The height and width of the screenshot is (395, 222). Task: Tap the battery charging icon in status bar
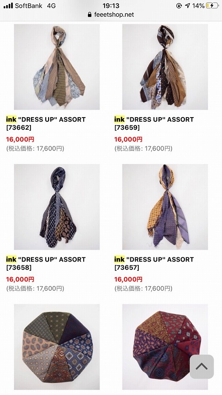click(x=212, y=6)
